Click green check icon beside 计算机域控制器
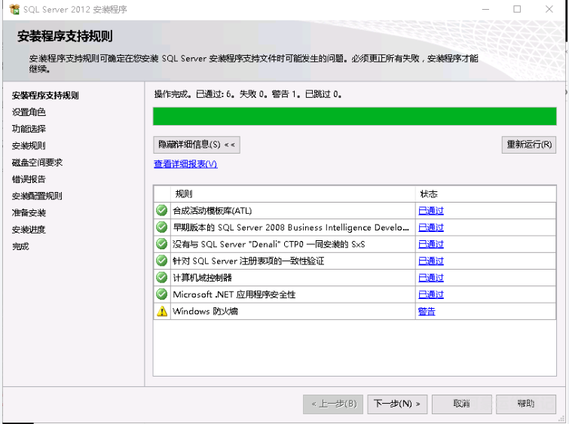 161,278
